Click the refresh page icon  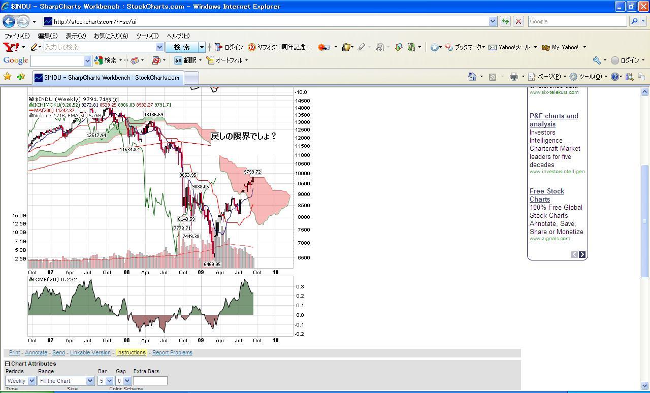[x=505, y=21]
